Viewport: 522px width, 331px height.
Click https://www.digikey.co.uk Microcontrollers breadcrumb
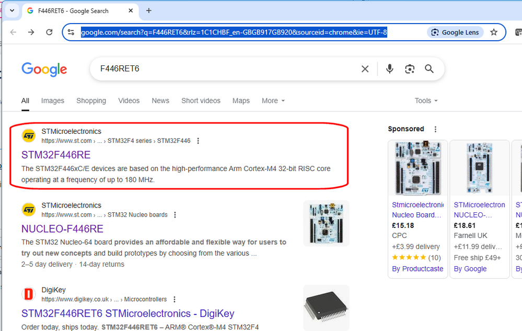[x=104, y=300]
